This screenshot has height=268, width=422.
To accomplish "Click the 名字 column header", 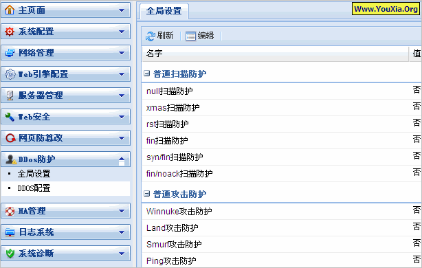I will [275, 54].
